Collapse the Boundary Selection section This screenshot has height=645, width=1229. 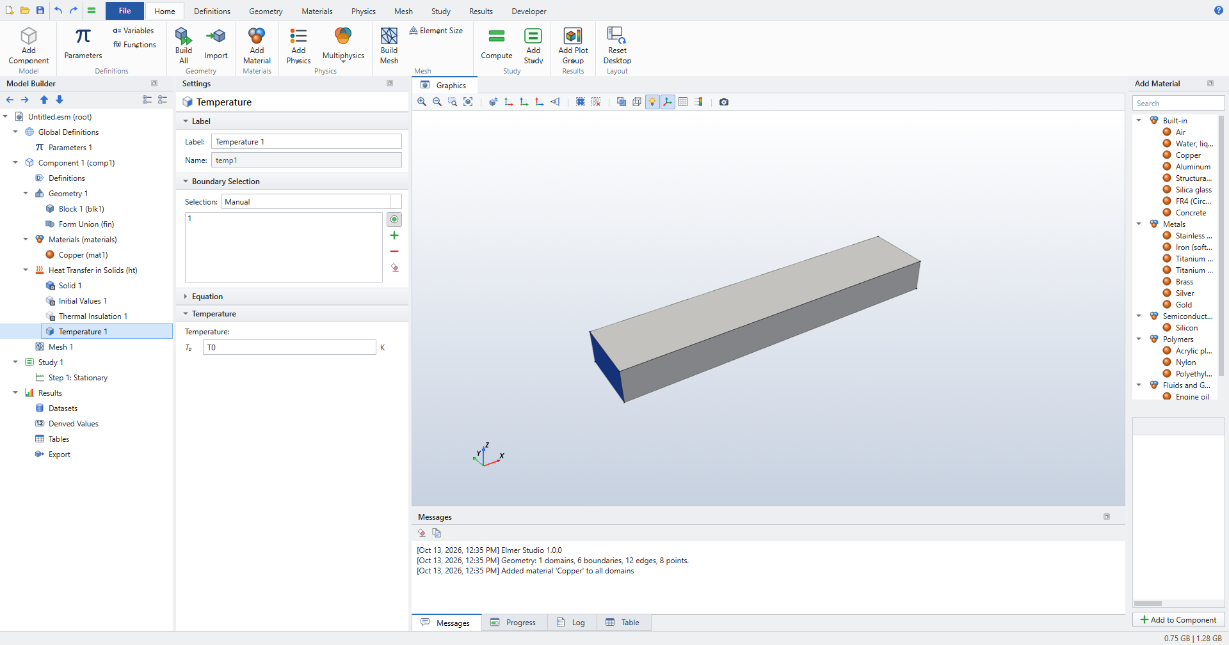pos(225,182)
